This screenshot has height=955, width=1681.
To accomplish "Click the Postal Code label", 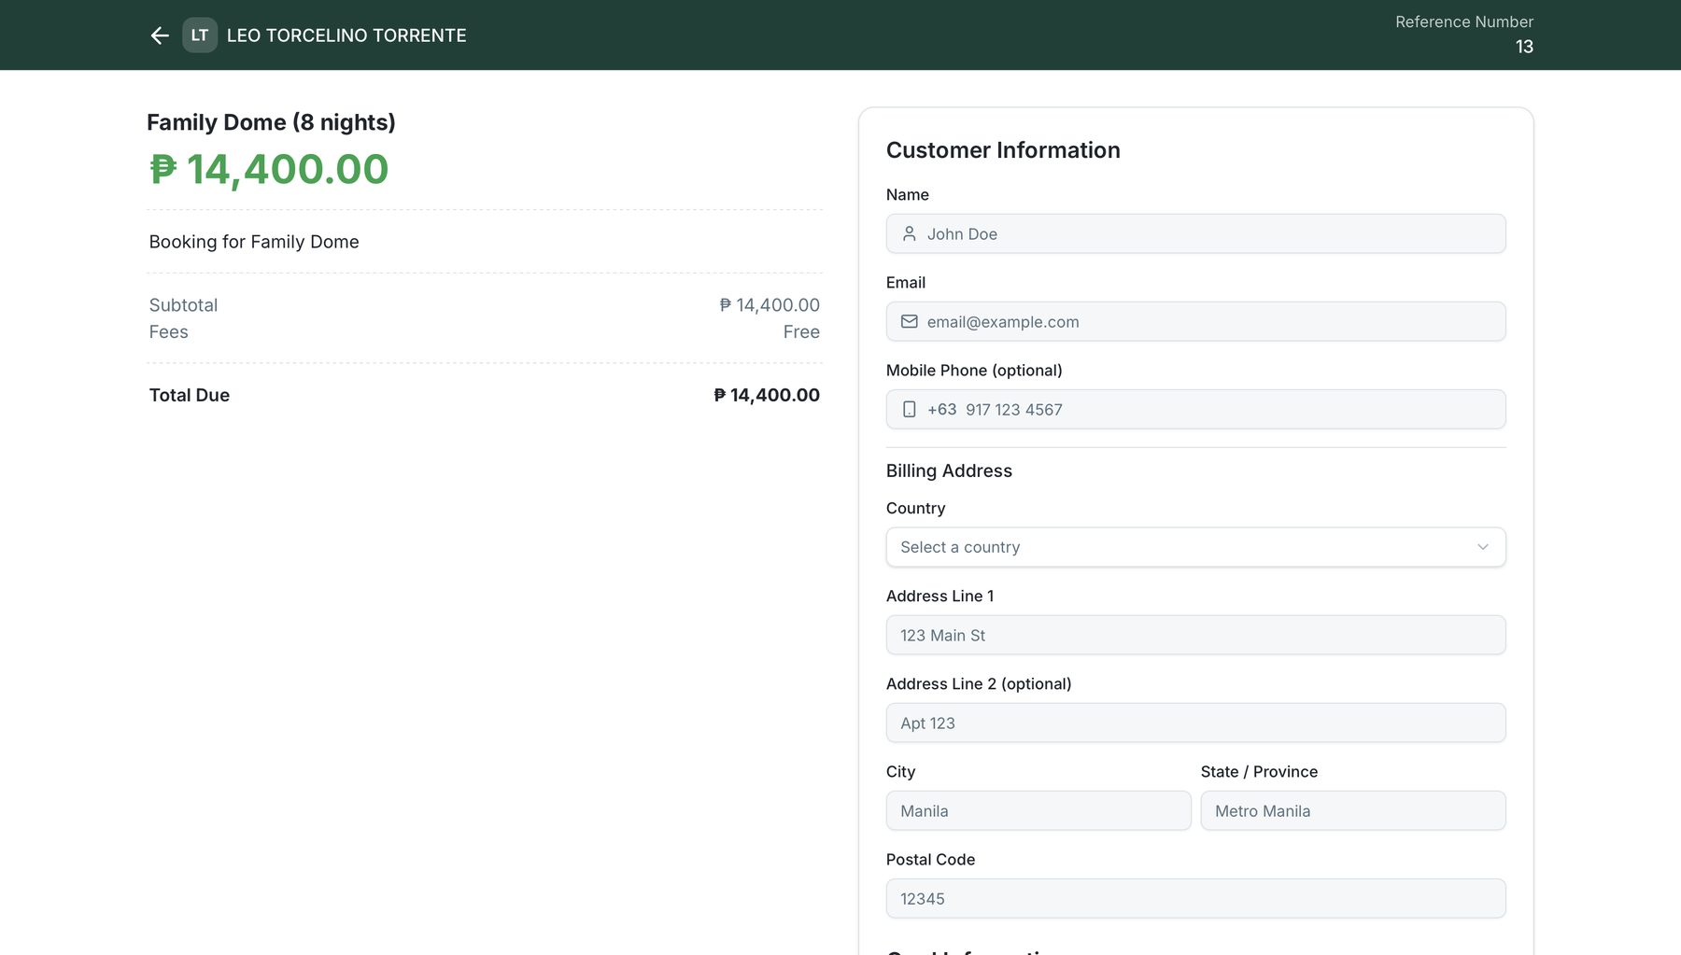I will click(930, 860).
